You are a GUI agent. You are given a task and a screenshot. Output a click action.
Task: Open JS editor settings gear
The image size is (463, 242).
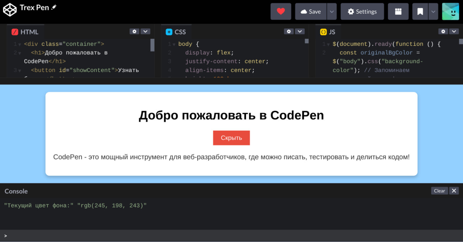tap(443, 31)
